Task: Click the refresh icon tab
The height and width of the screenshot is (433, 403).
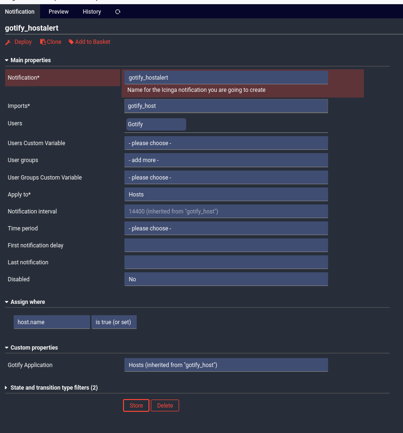Action: point(118,12)
